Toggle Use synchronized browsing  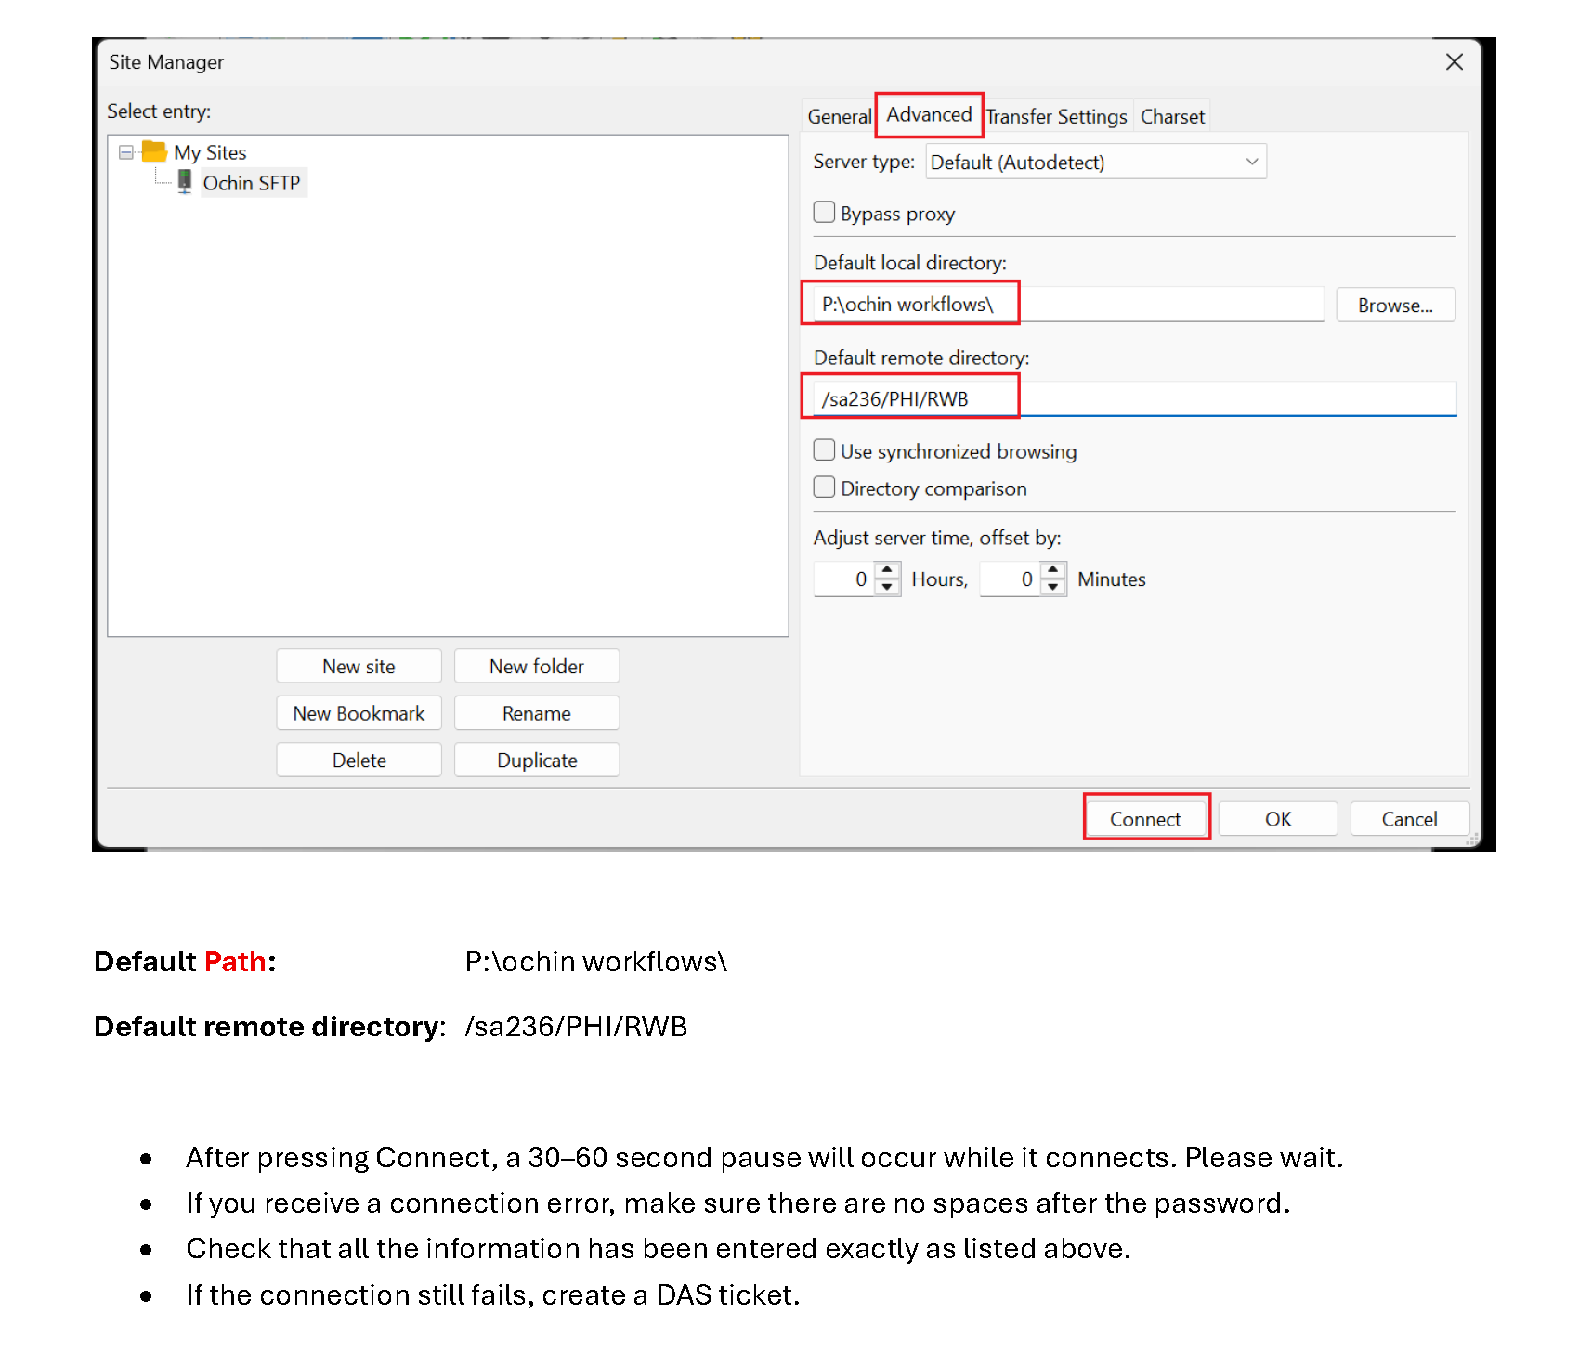[824, 450]
